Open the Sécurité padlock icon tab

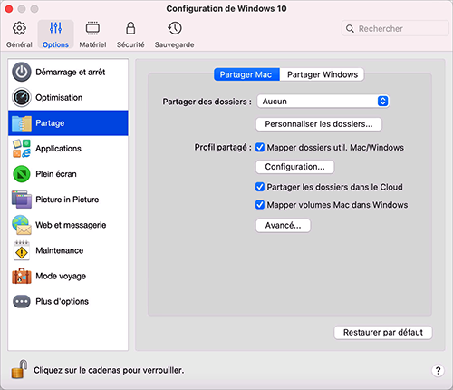[x=130, y=28]
